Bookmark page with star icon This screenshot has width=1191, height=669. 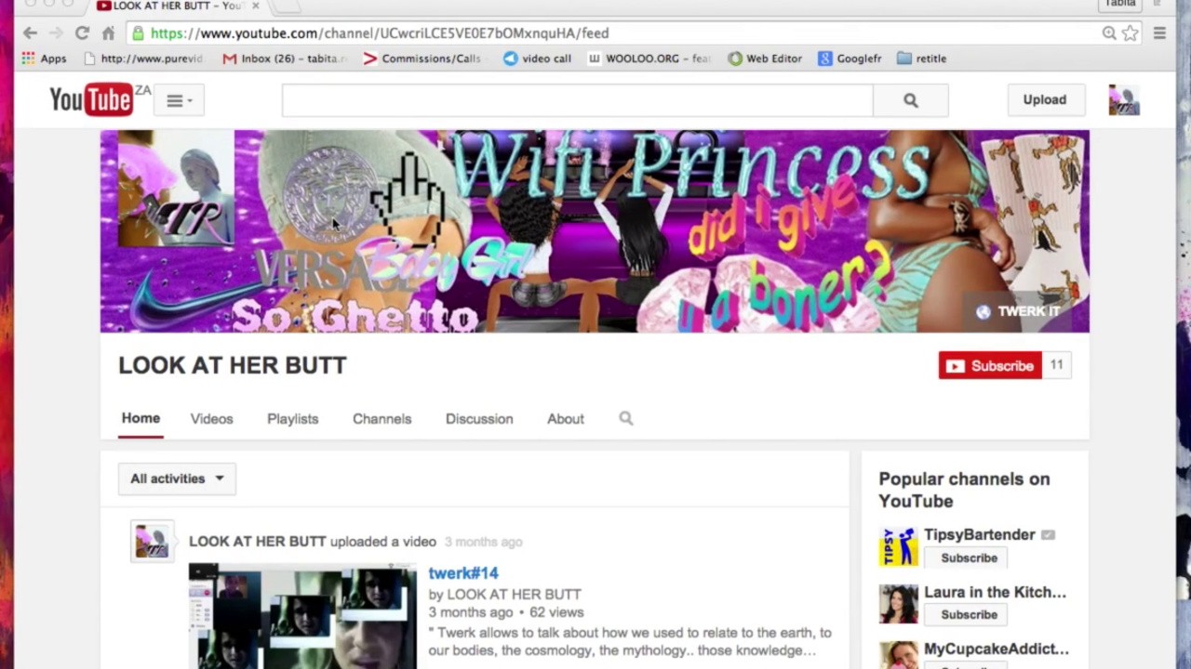pos(1130,33)
